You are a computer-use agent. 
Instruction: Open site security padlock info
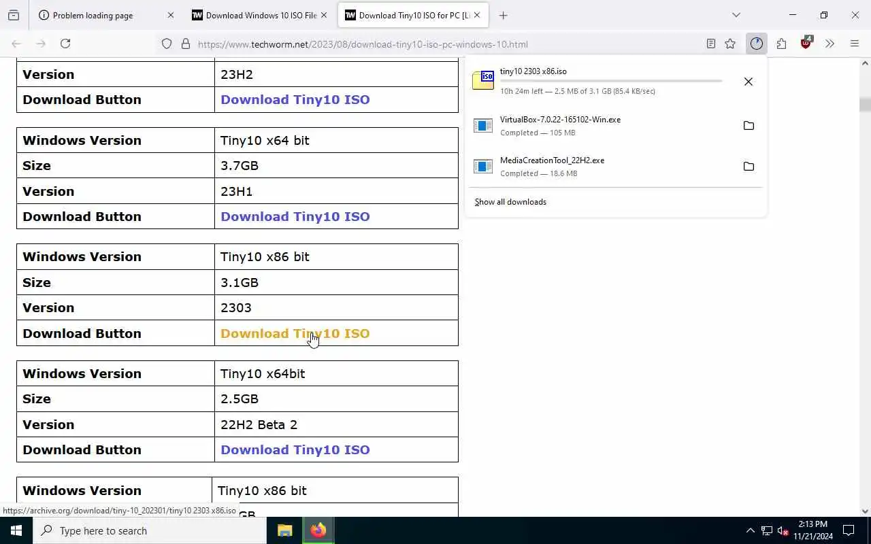click(185, 44)
